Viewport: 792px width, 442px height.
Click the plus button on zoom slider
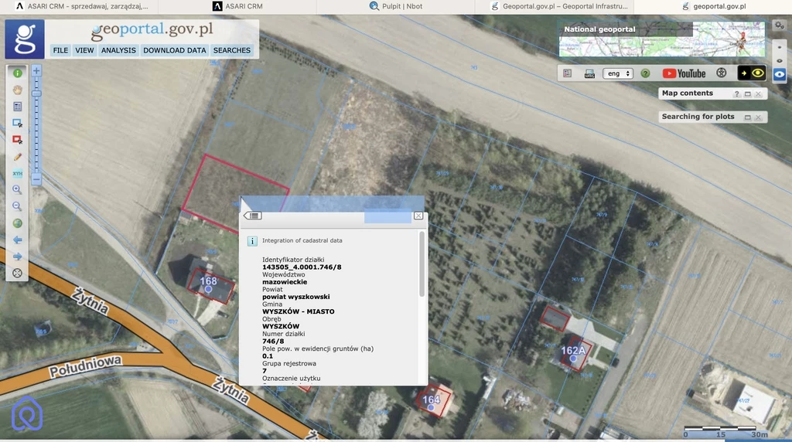coord(36,70)
